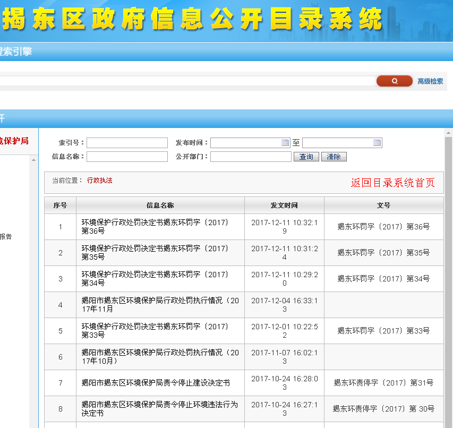Open 责令停止环境违法行为决定书 entry
This screenshot has width=453, height=428.
coord(159,409)
